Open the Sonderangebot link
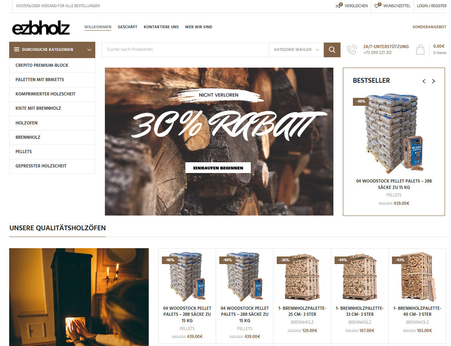Screen dimensions: 451x346 (x=429, y=27)
